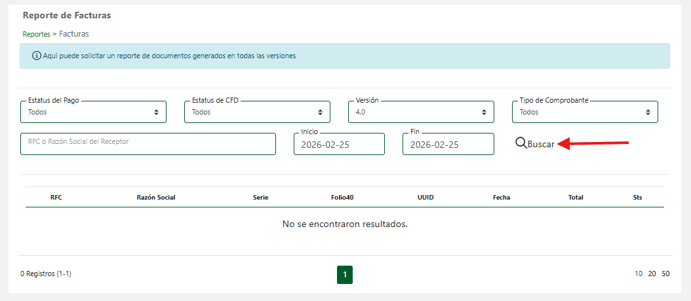
Task: Click the Buscar magnifying glass icon
Action: point(521,143)
